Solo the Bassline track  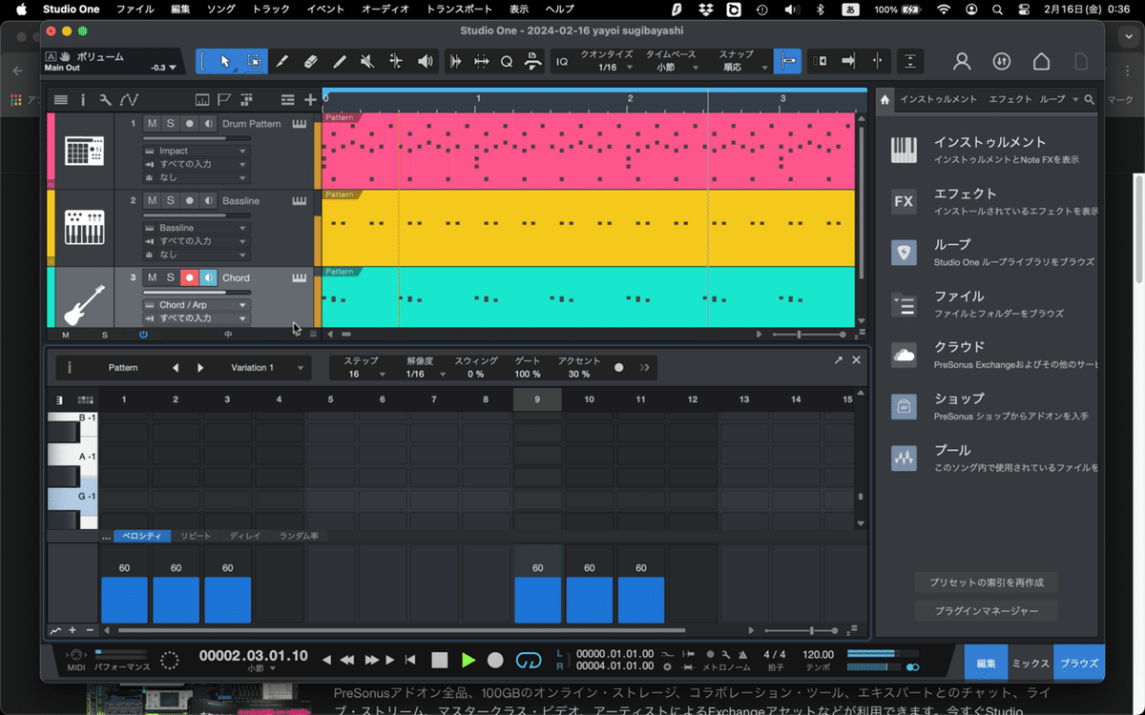click(x=170, y=201)
